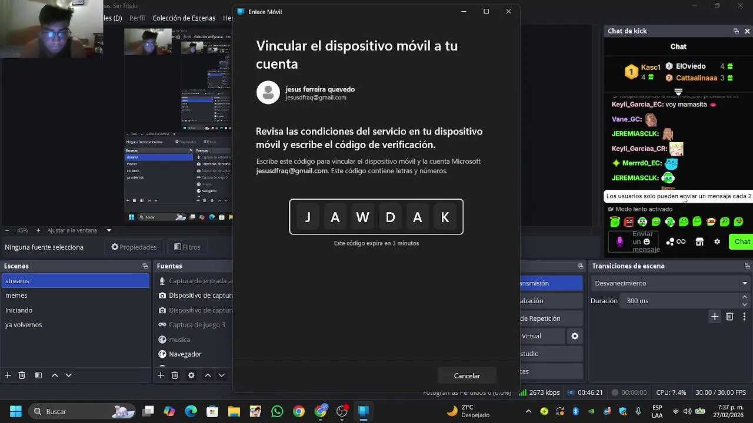Click the Filtros button
753x423 pixels.
click(x=188, y=247)
